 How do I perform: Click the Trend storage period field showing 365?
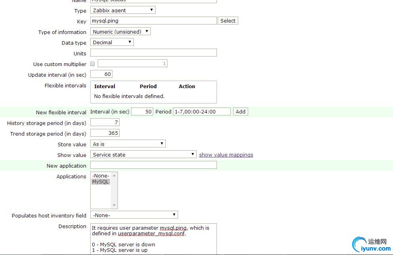(x=104, y=133)
